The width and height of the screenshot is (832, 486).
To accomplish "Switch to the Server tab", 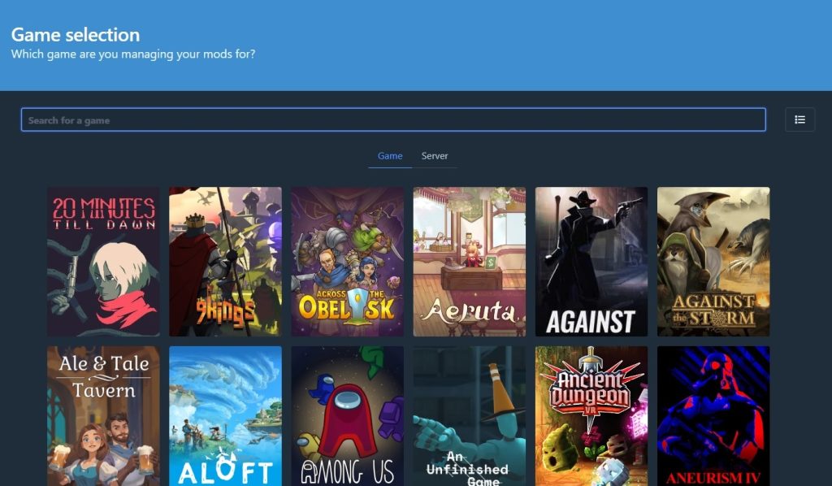I will point(435,156).
